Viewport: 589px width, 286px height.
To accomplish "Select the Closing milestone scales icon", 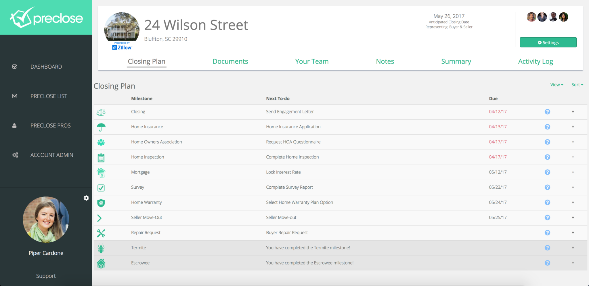I will tap(101, 112).
